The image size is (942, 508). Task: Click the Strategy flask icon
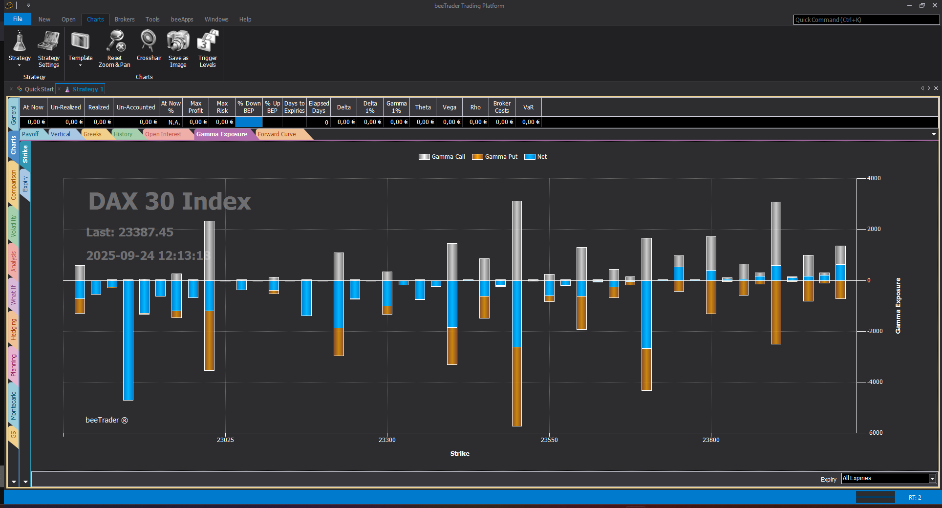point(20,42)
